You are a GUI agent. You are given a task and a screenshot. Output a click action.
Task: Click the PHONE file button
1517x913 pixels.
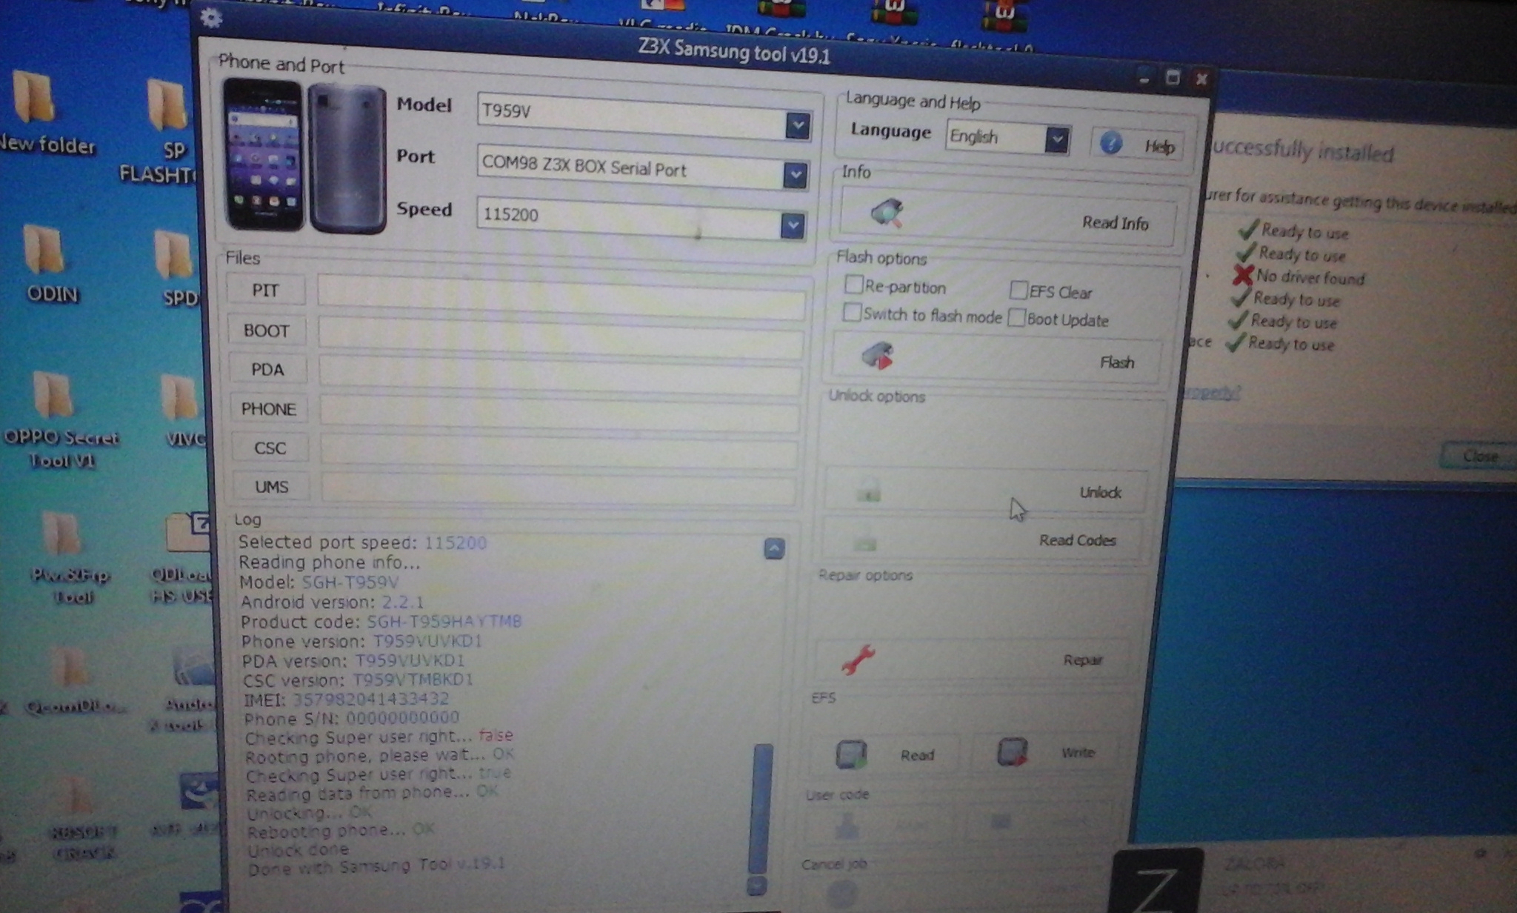(268, 408)
